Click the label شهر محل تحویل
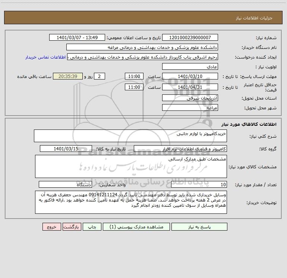Screen dimensions: 287x278 click(x=260, y=108)
